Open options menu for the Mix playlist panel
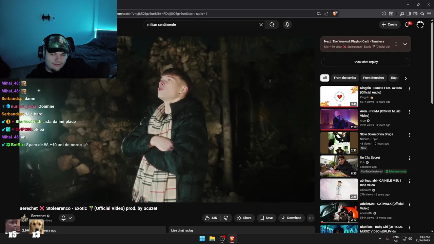 point(396,44)
